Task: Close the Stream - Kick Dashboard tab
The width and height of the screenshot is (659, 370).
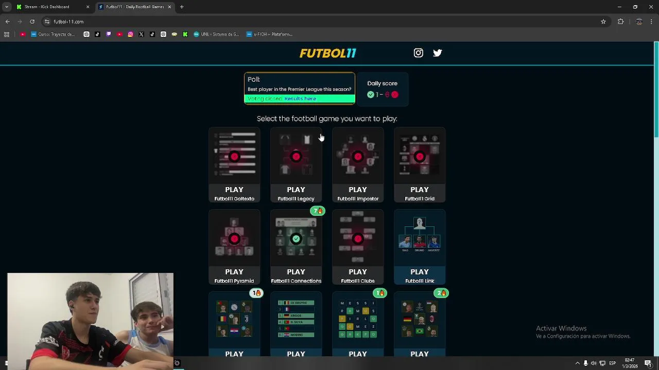Action: (88, 7)
